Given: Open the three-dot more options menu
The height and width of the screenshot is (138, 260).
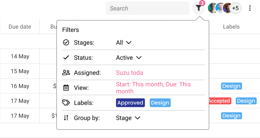Looking at the screenshot, I should (x=250, y=8).
